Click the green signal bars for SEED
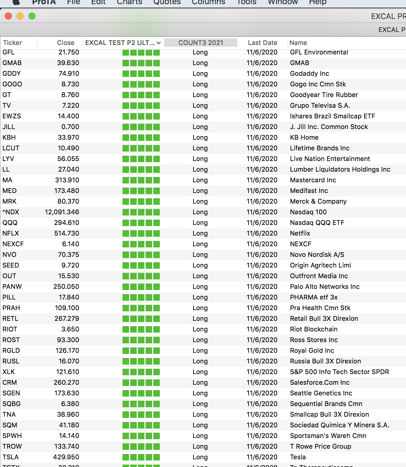406x467 pixels. click(x=141, y=265)
